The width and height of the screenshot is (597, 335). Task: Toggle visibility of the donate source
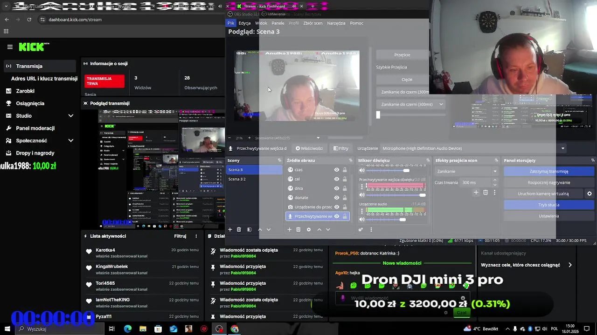click(x=337, y=198)
